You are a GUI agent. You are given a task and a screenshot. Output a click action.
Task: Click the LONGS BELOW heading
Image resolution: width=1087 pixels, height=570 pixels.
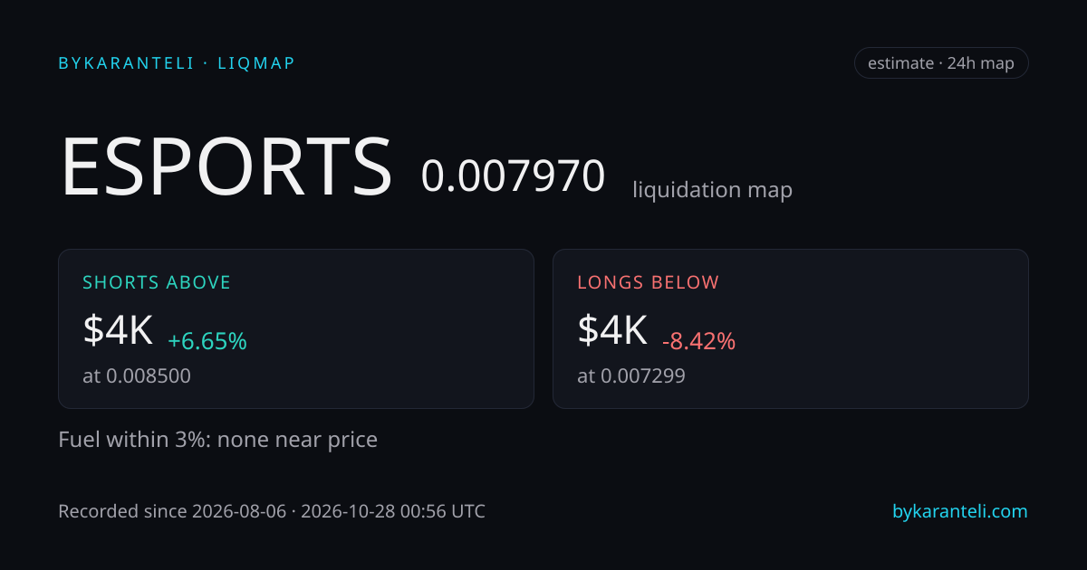click(x=649, y=282)
